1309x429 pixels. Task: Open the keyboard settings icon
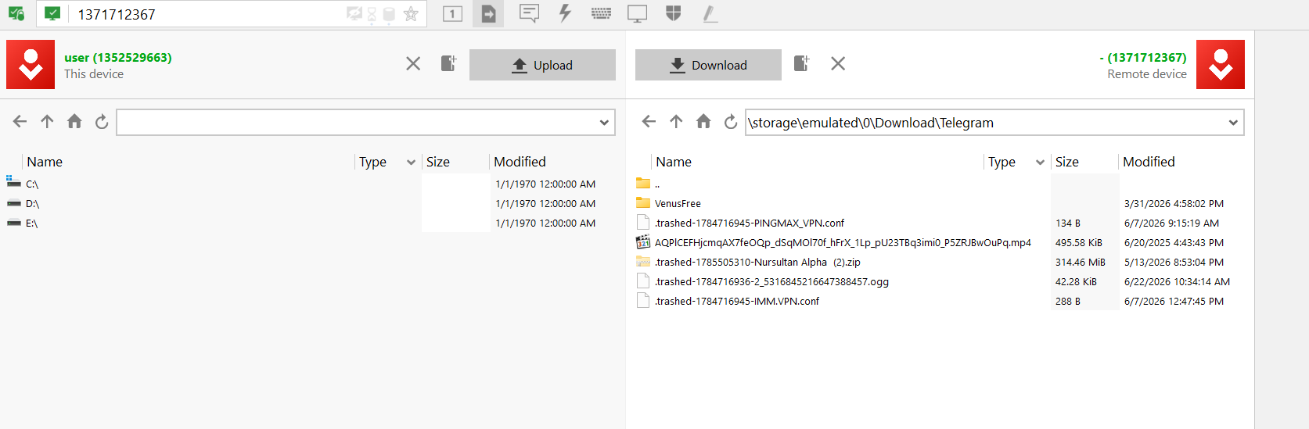point(601,13)
